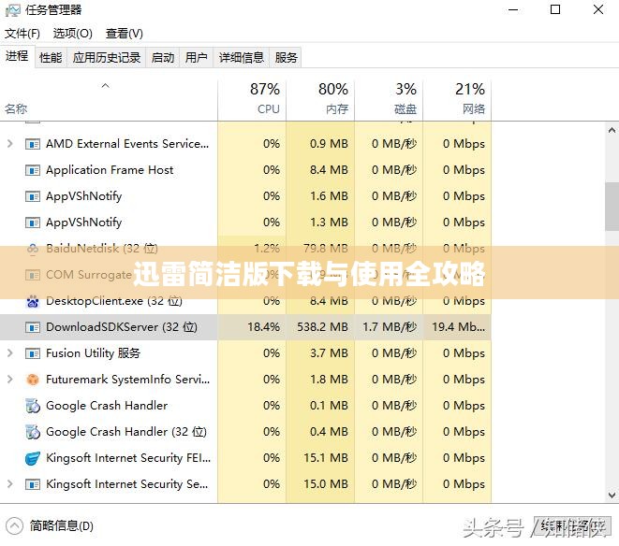Select the Fusion Utility 服务 name
This screenshot has width=619, height=546.
[x=93, y=353]
